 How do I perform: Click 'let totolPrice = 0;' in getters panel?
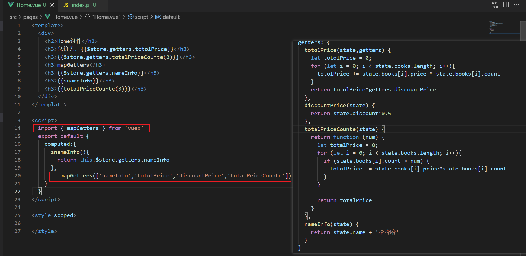[341, 58]
